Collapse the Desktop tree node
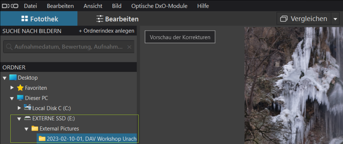 [x=5, y=78]
